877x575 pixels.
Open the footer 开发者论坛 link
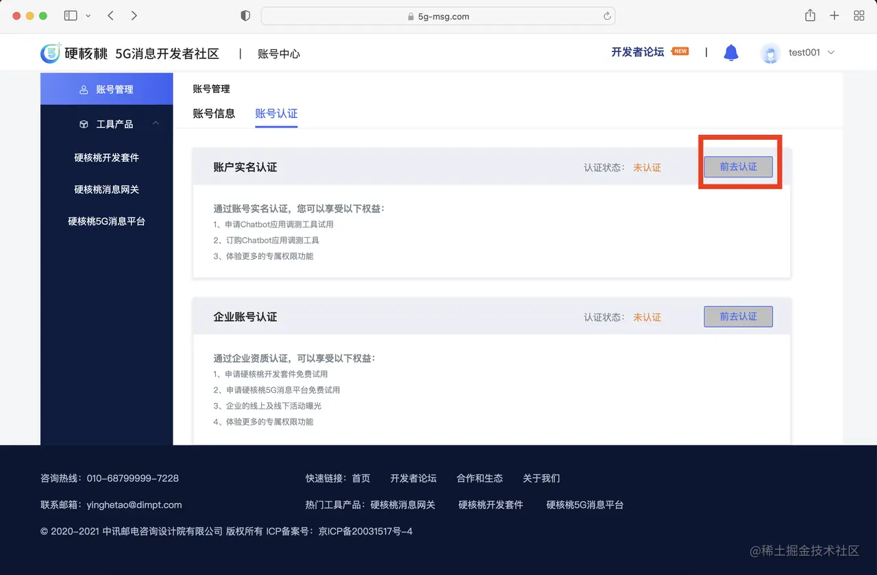point(413,478)
